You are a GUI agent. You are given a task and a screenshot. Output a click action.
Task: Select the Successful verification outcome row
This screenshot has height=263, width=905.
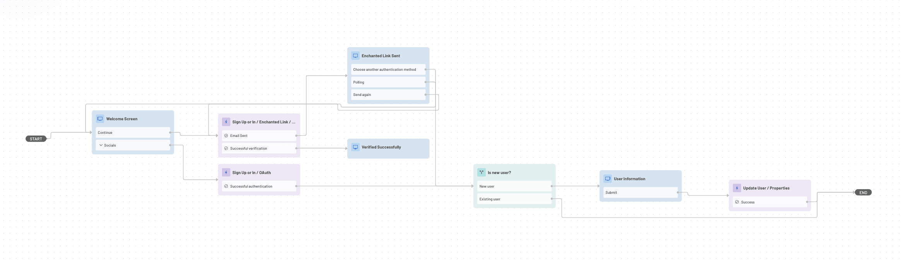[259, 149]
